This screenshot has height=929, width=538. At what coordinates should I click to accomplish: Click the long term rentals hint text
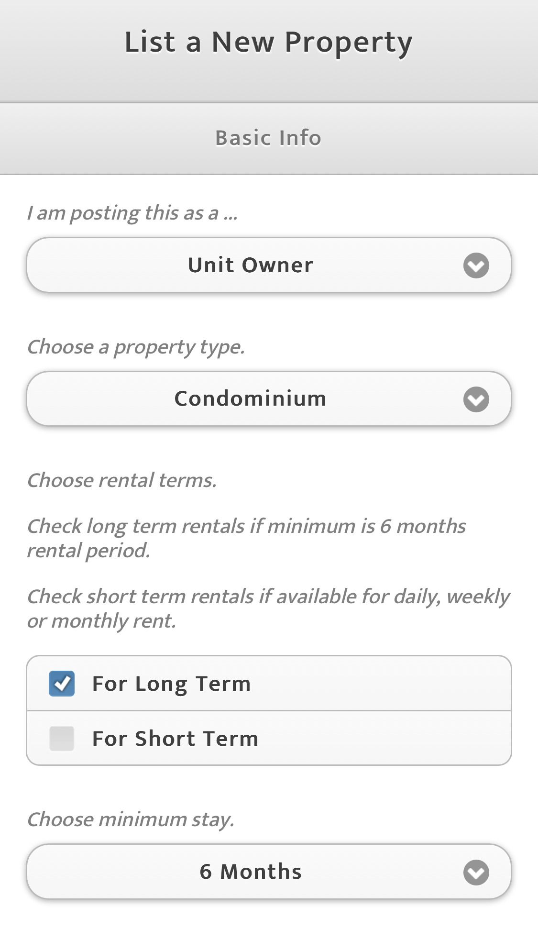[246, 538]
